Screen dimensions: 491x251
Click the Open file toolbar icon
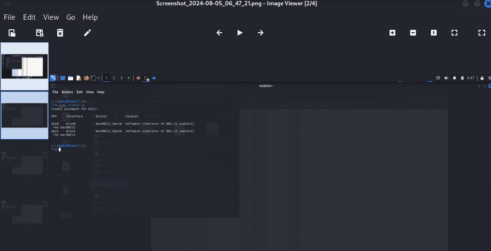[x=13, y=33]
